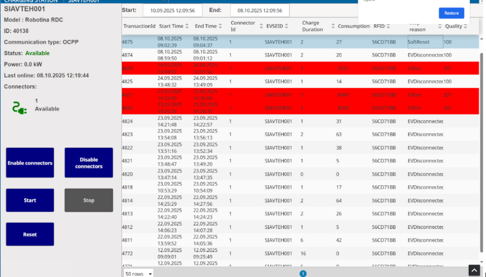Image resolution: width=486 pixels, height=277 pixels.
Task: Sort table by Start Time arrows
Action: 187,26
